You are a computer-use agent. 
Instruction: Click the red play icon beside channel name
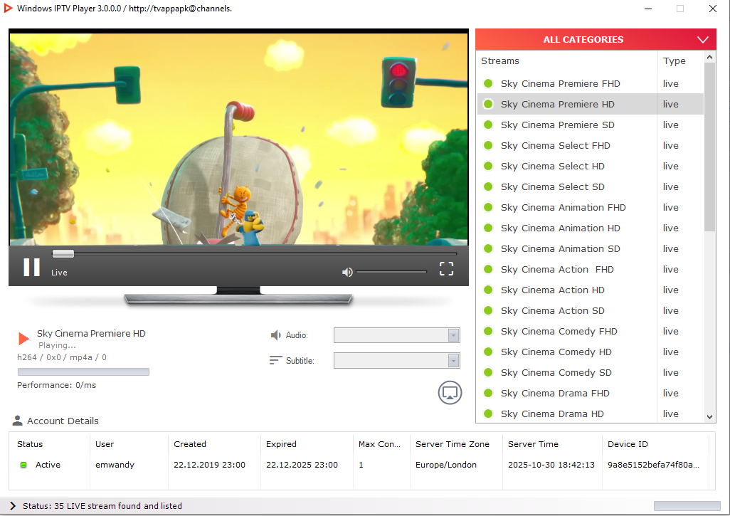pos(23,339)
